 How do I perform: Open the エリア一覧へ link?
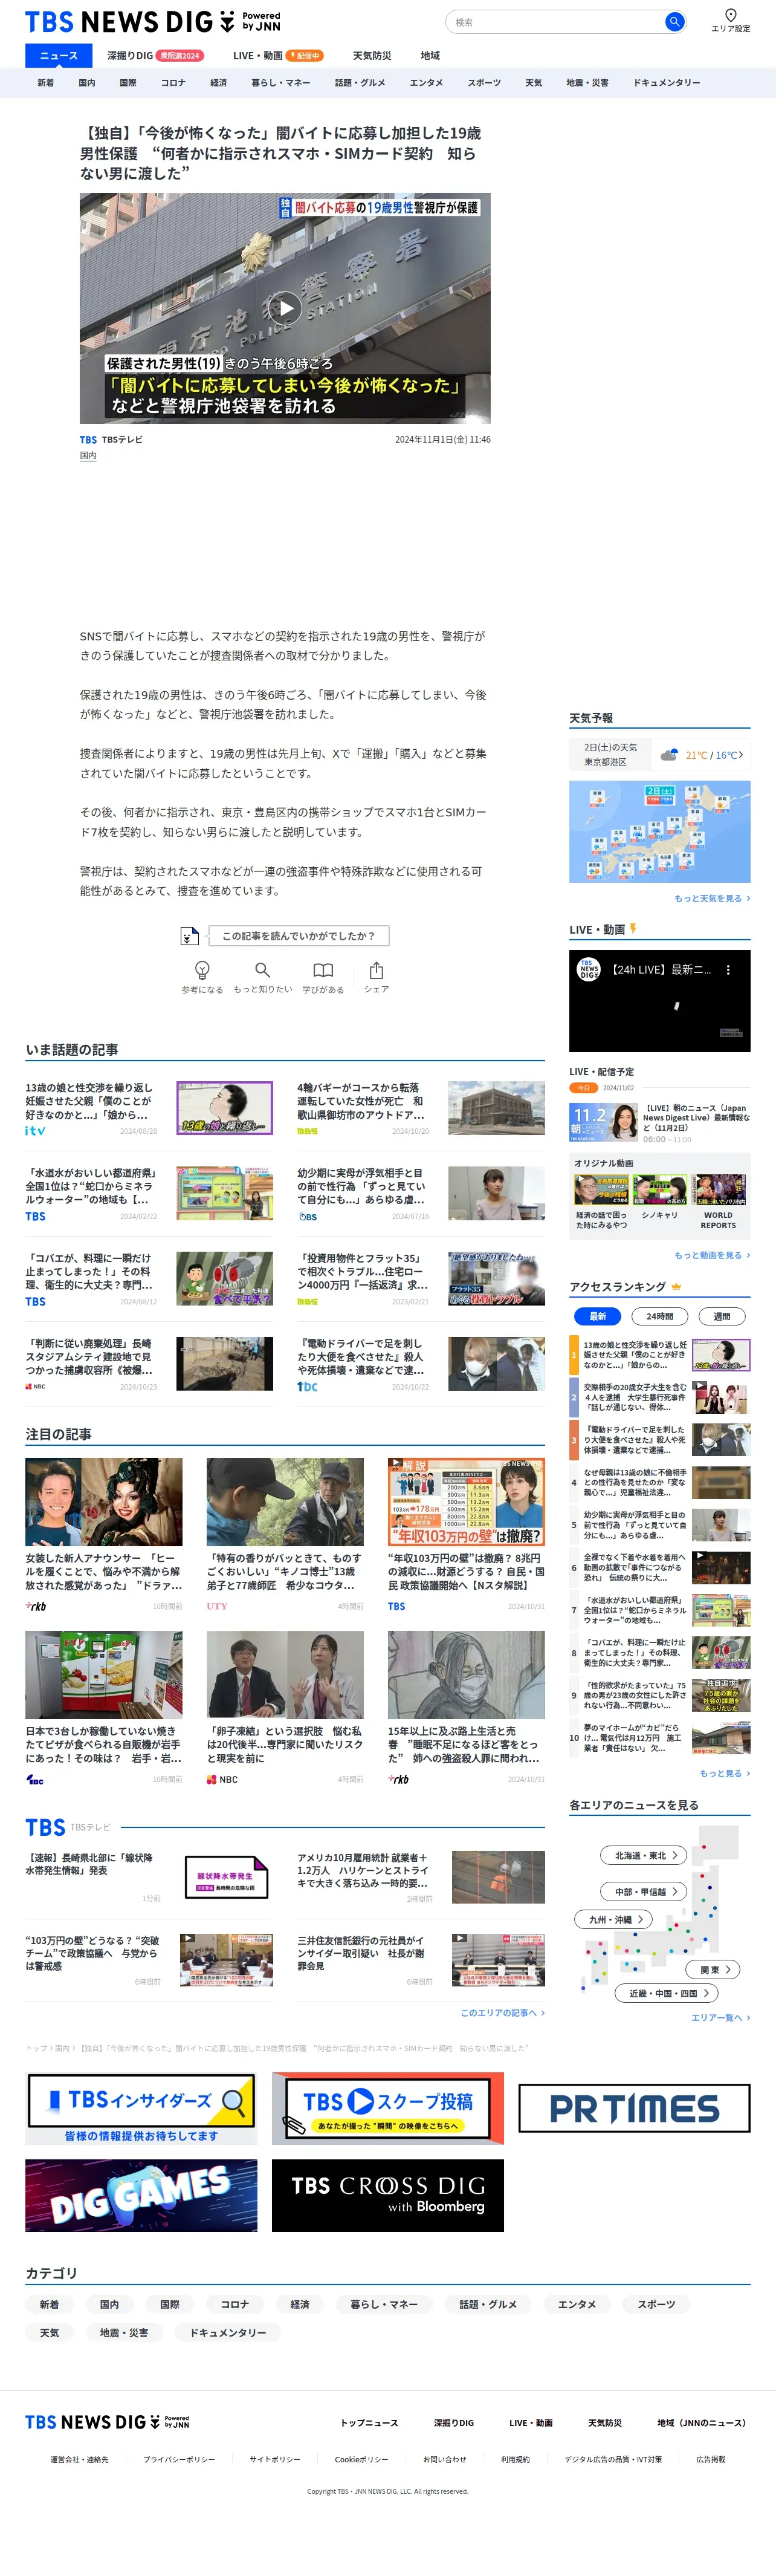point(721,2017)
